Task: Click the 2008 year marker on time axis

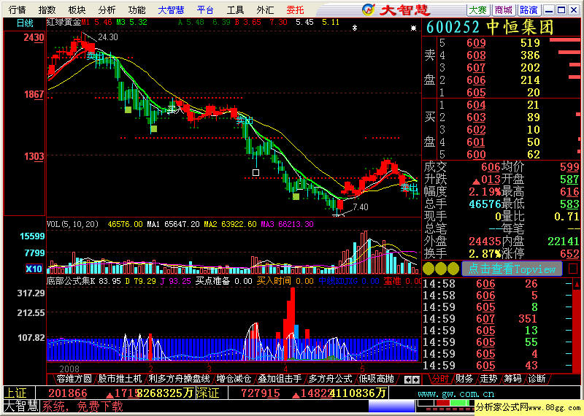Action: tap(69, 369)
